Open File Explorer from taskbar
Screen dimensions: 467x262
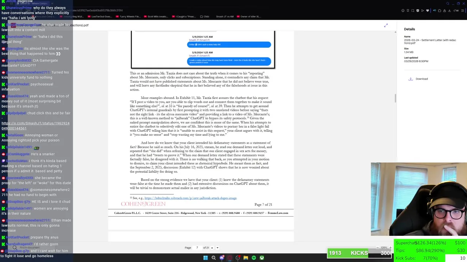click(246, 258)
